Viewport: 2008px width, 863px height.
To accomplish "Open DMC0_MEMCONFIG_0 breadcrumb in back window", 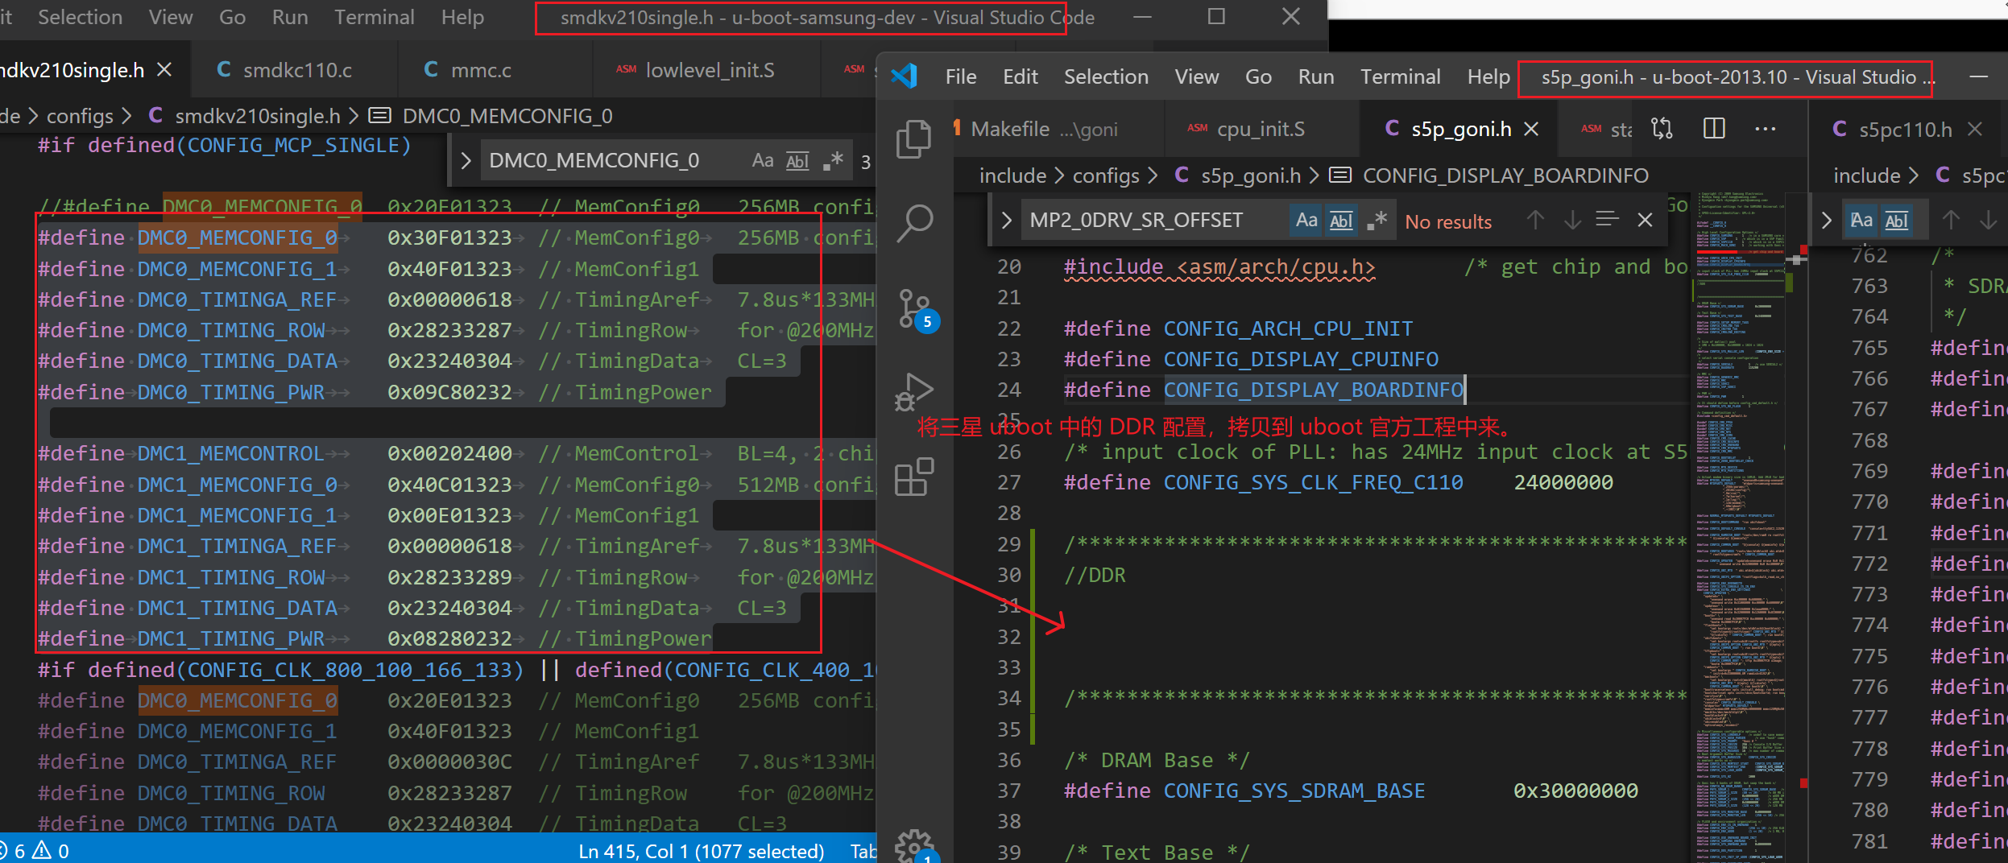I will [x=507, y=116].
